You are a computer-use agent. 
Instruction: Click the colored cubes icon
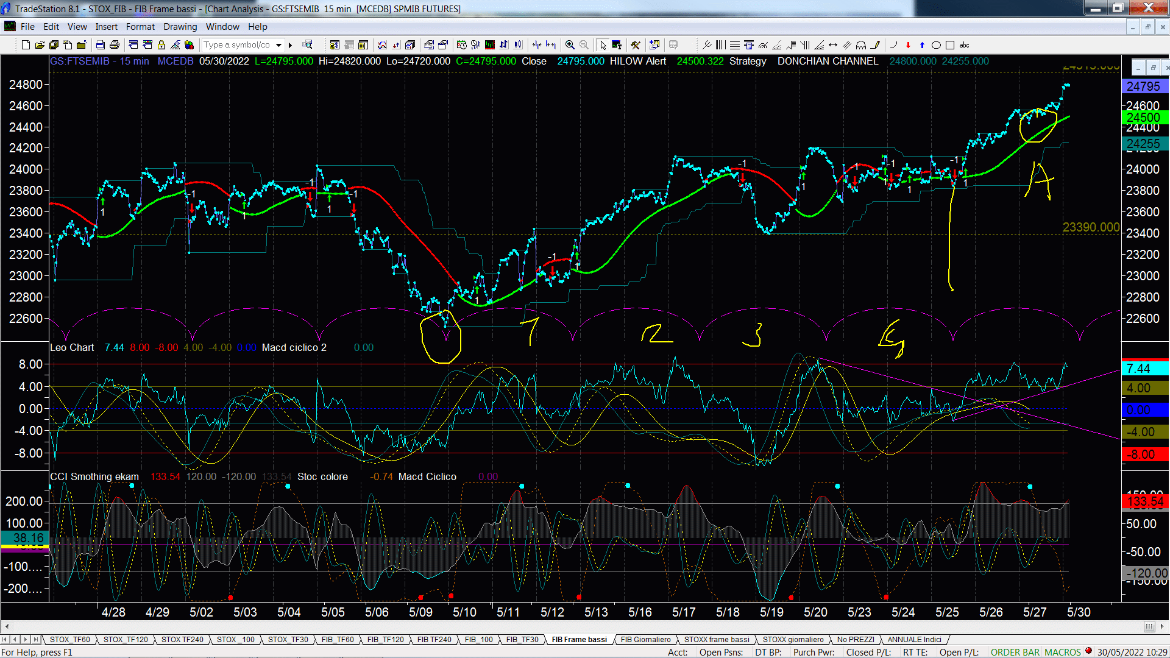click(189, 45)
